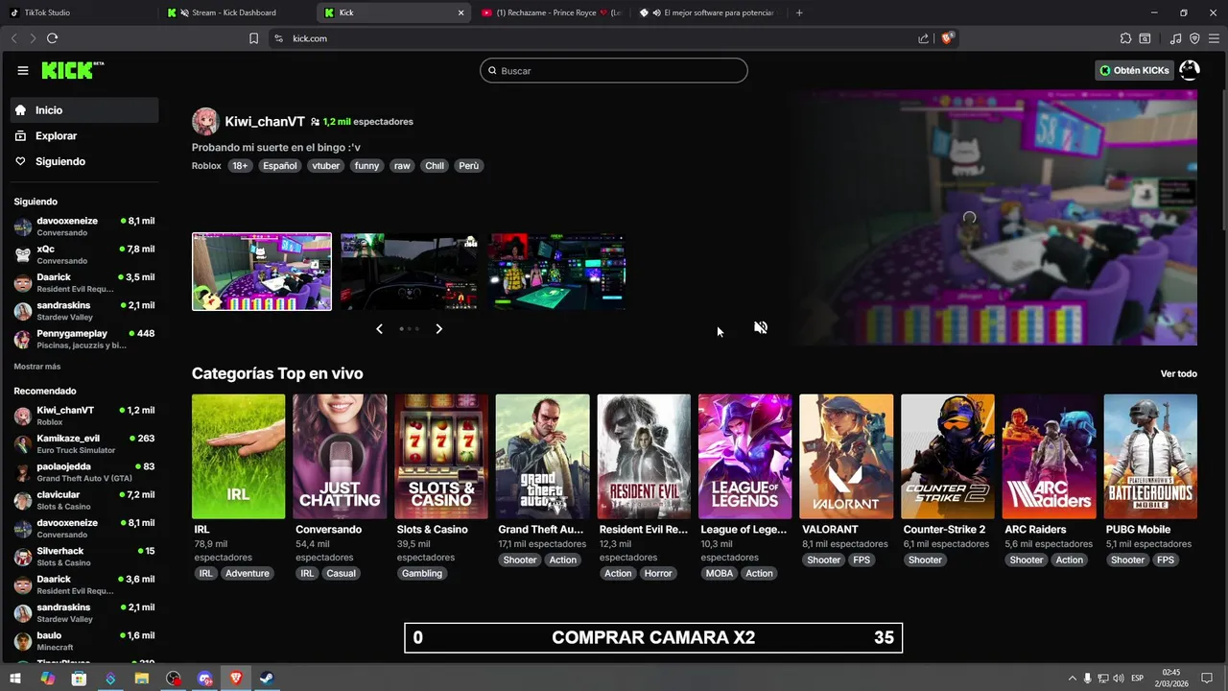Open the Grand Theft Auto V category card
The image size is (1228, 691).
click(542, 457)
